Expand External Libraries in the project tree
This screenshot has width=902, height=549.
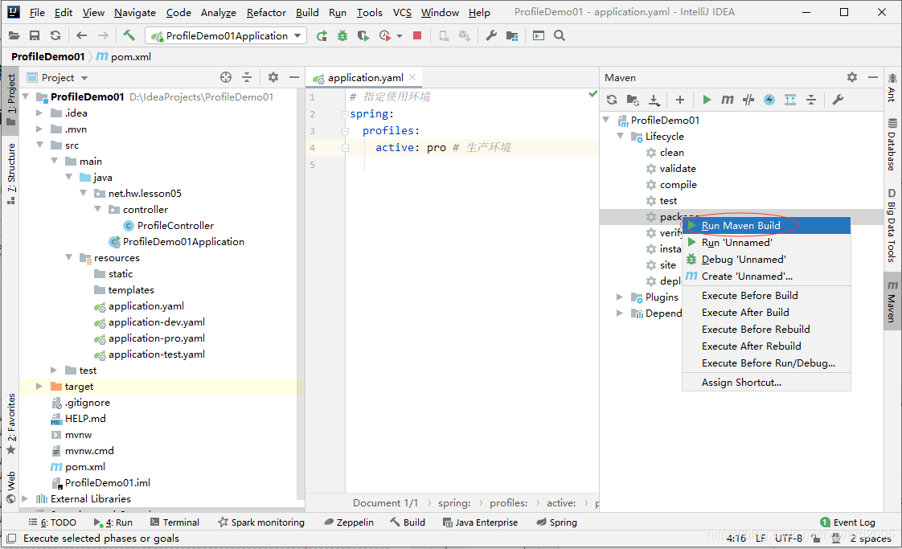pos(25,498)
